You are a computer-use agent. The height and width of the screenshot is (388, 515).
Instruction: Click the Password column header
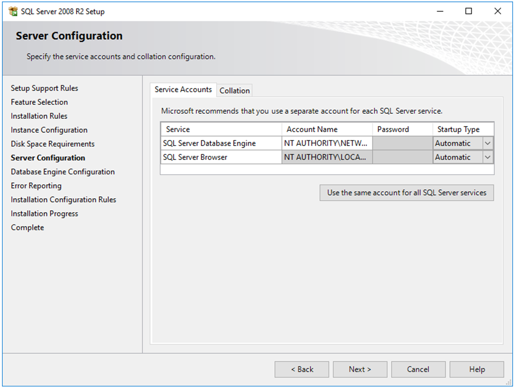point(403,129)
